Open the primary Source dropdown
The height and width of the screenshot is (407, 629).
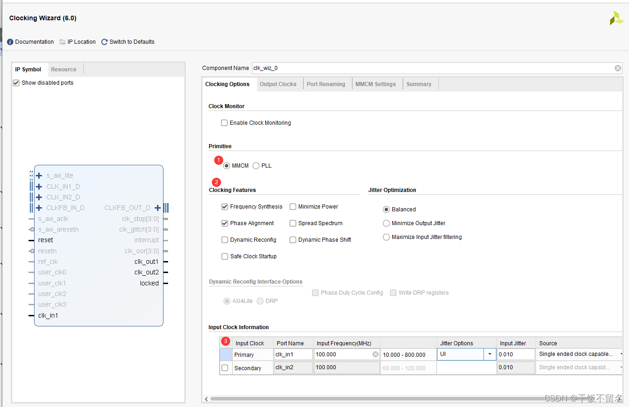[x=622, y=354]
